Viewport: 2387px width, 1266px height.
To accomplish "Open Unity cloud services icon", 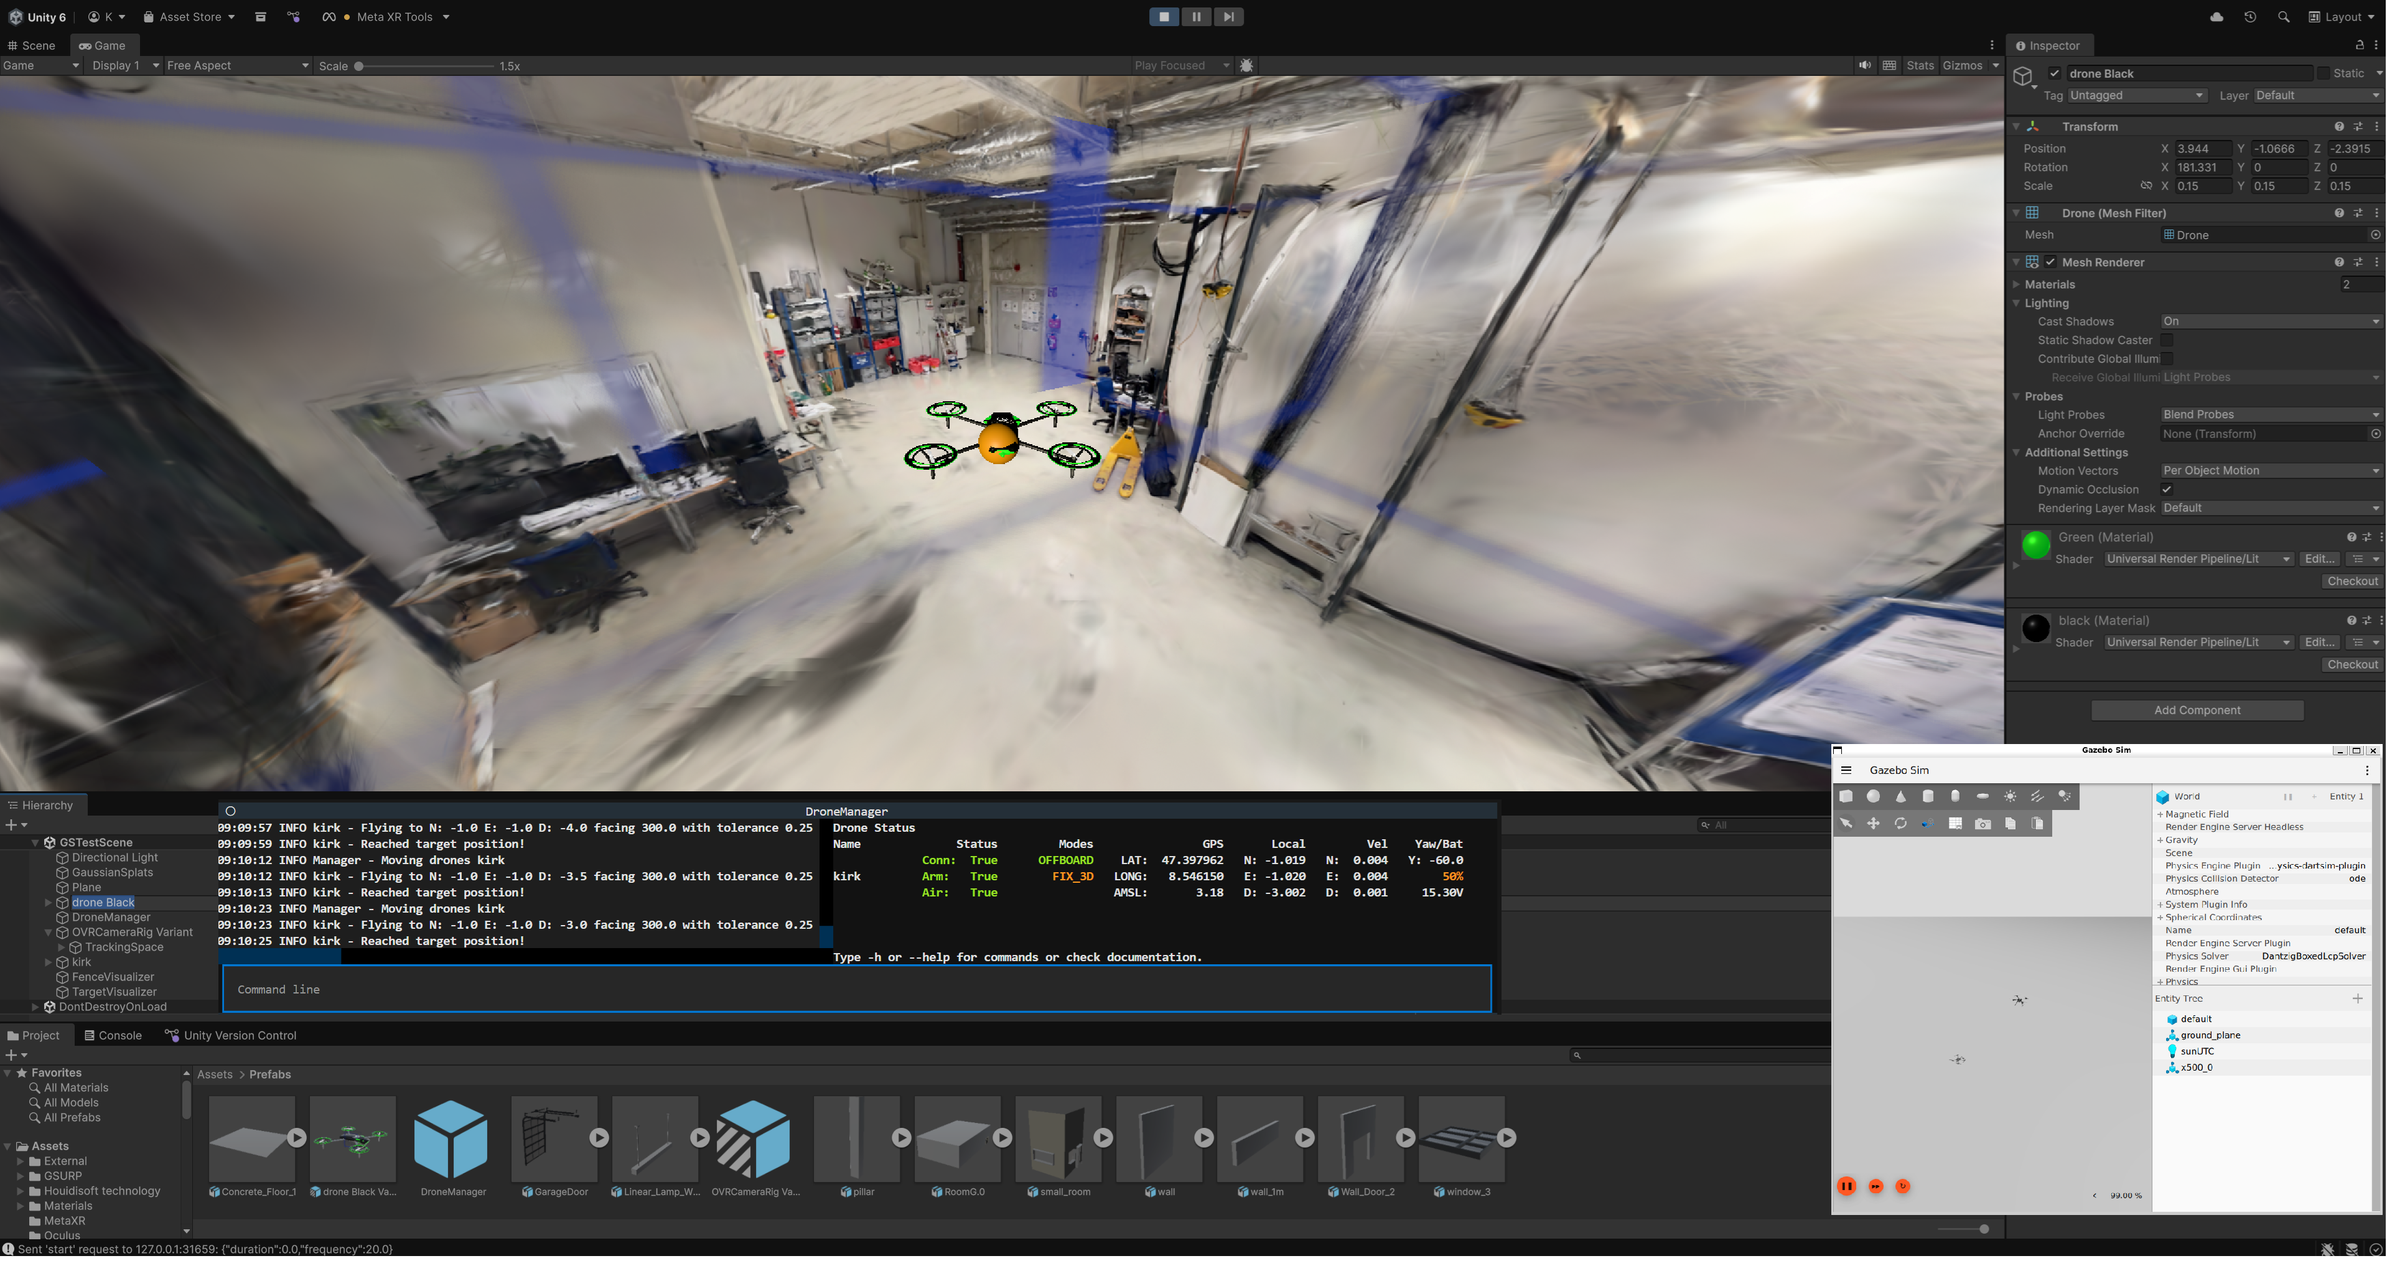I will [x=2216, y=17].
